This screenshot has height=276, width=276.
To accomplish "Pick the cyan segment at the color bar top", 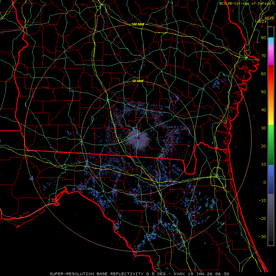I will pos(271,40).
